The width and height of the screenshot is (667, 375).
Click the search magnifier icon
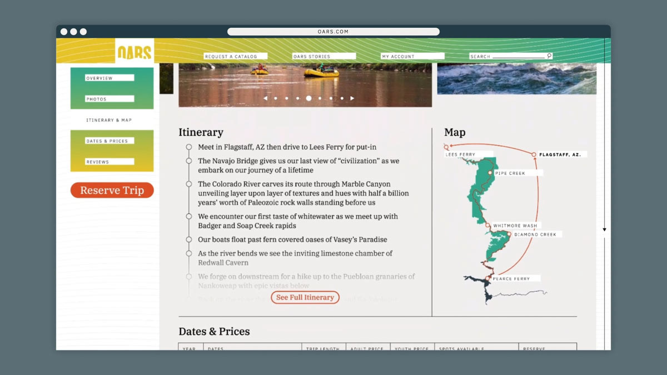click(x=549, y=56)
